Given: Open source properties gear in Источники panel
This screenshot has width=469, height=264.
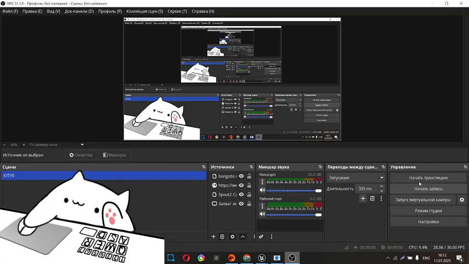Looking at the screenshot, I should 232,236.
